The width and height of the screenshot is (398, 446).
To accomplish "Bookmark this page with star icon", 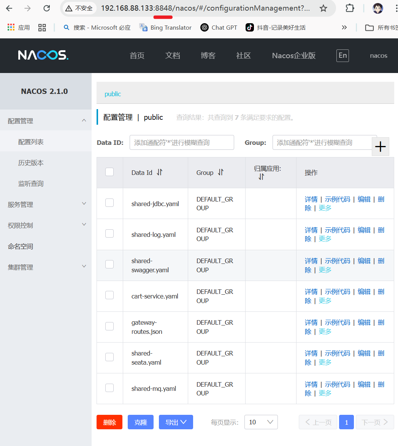I will [x=323, y=8].
